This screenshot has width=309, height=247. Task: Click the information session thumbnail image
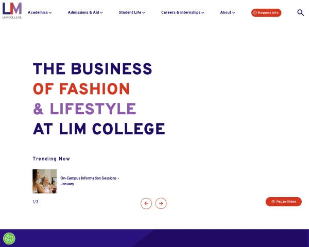44,181
